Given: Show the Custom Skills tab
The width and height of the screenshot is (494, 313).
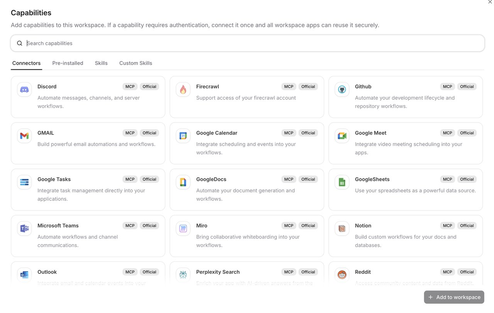Looking at the screenshot, I should [136, 63].
